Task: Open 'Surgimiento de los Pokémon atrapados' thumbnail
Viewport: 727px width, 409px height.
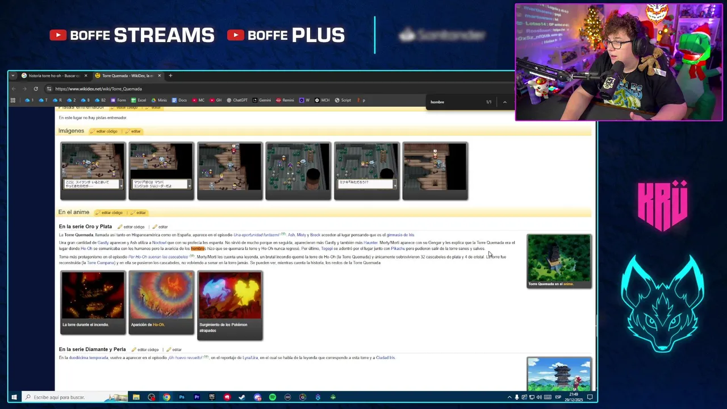Action: click(230, 295)
